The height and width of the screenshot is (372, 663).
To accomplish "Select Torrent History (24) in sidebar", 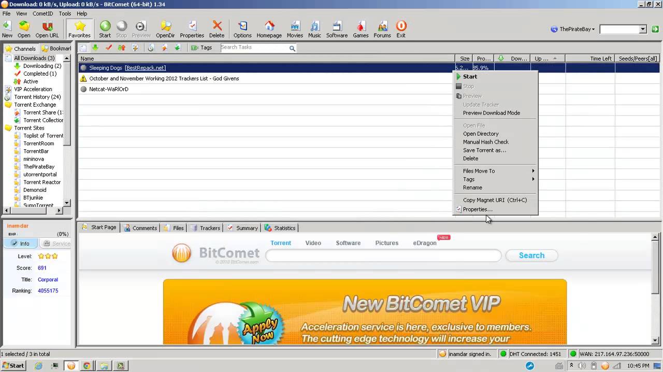I will (37, 97).
